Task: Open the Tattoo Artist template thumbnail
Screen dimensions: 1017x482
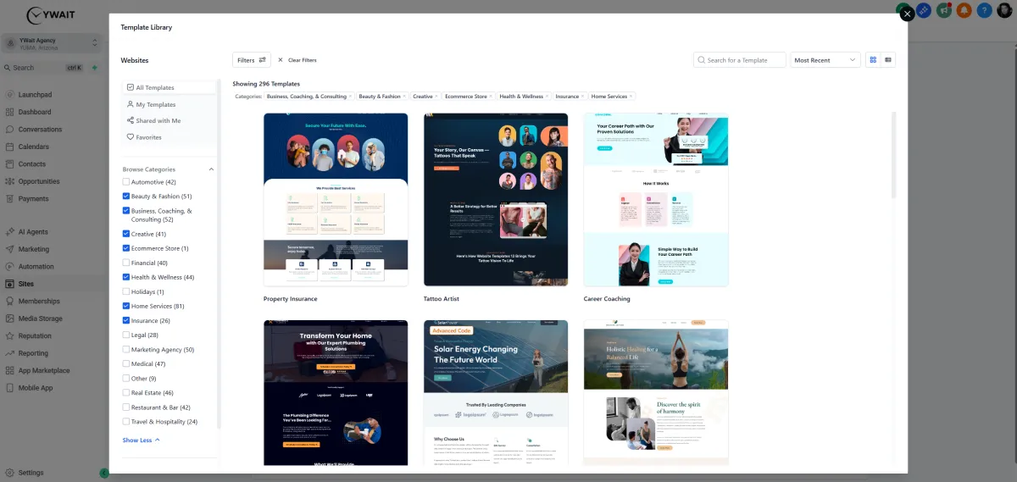Action: (x=496, y=199)
